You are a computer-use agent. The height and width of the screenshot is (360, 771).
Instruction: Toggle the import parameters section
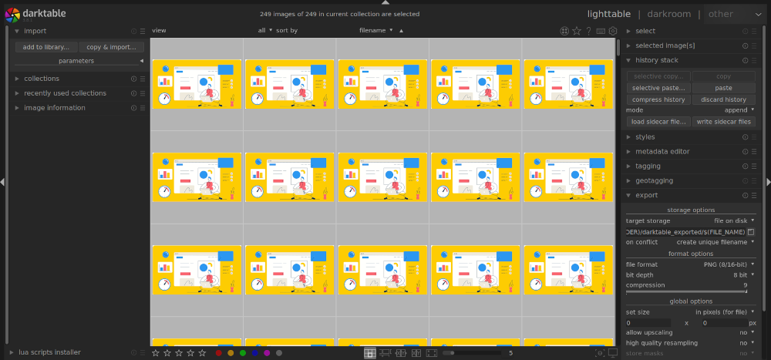click(x=79, y=61)
